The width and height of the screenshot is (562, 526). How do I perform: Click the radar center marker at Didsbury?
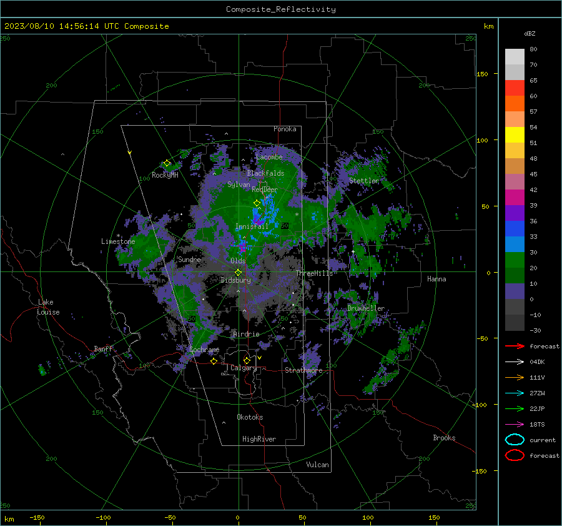pyautogui.click(x=238, y=273)
